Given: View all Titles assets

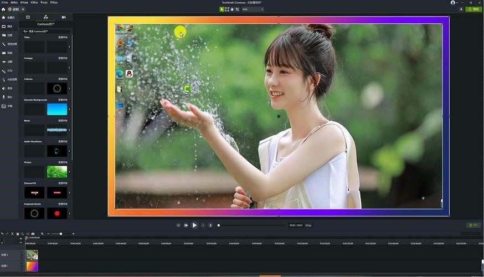Looking at the screenshot, I should pos(63,37).
